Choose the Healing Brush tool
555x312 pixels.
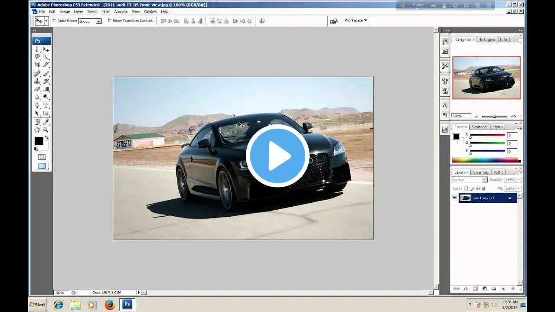click(37, 74)
